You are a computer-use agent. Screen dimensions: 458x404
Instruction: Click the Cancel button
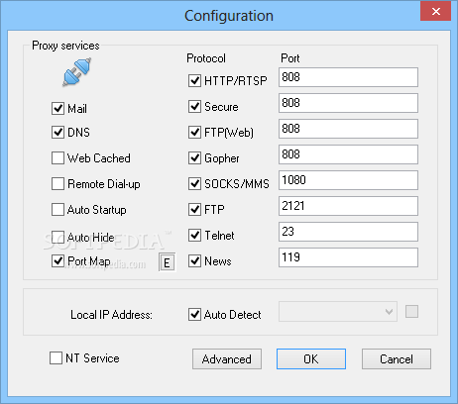click(397, 358)
